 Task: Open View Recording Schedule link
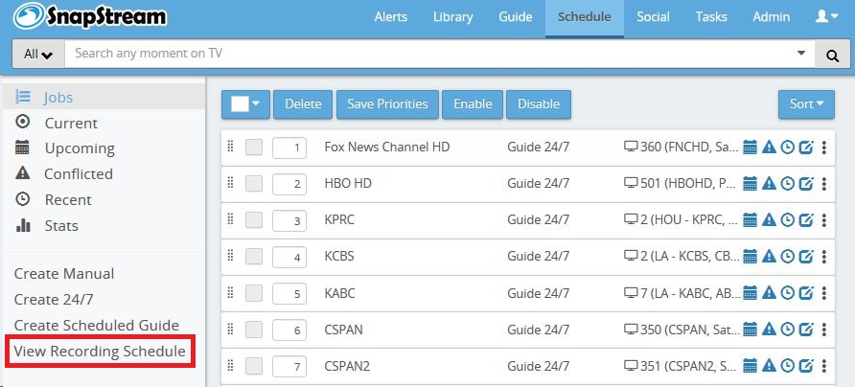[x=100, y=352]
